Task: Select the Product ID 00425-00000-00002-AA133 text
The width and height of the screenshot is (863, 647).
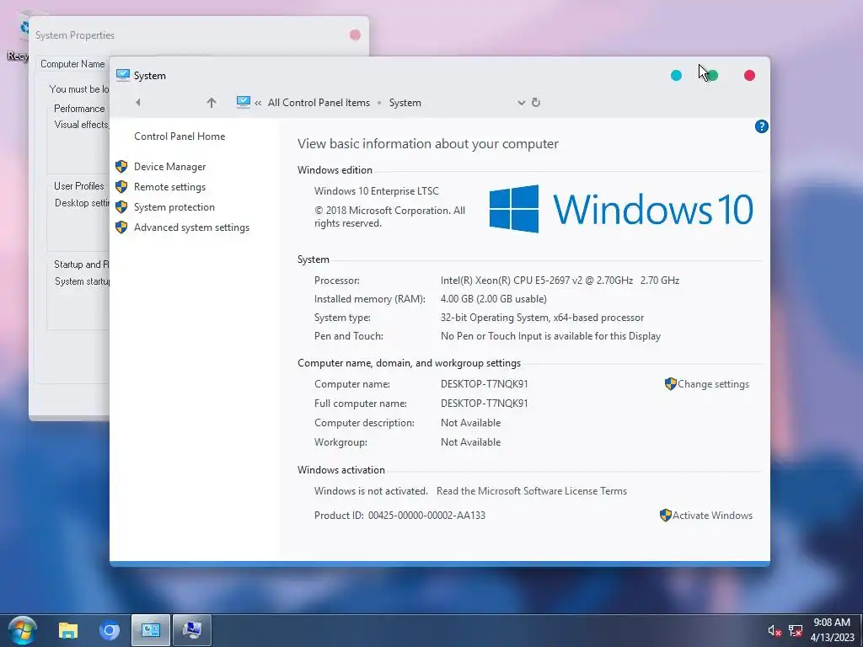Action: coord(426,516)
